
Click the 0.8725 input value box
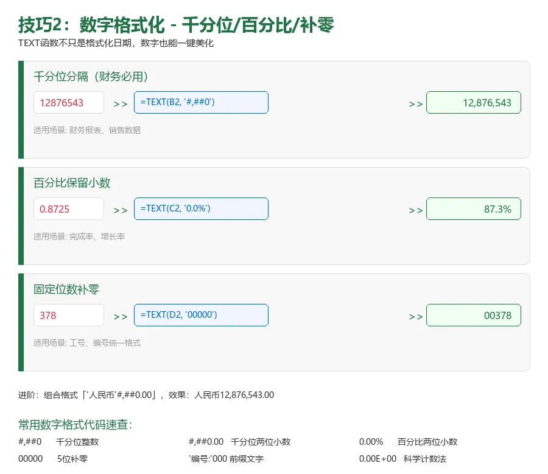[x=68, y=209]
